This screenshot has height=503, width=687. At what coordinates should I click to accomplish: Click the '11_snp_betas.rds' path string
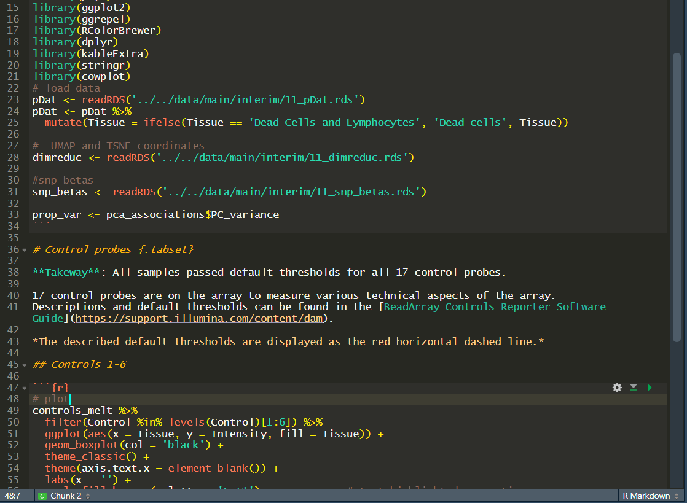click(x=291, y=192)
